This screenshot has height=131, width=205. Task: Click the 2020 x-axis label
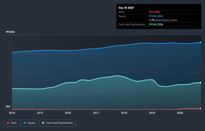coord(180,113)
